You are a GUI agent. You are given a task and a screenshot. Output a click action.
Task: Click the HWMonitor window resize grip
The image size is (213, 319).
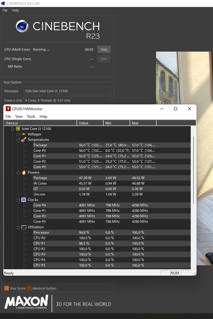(x=194, y=273)
